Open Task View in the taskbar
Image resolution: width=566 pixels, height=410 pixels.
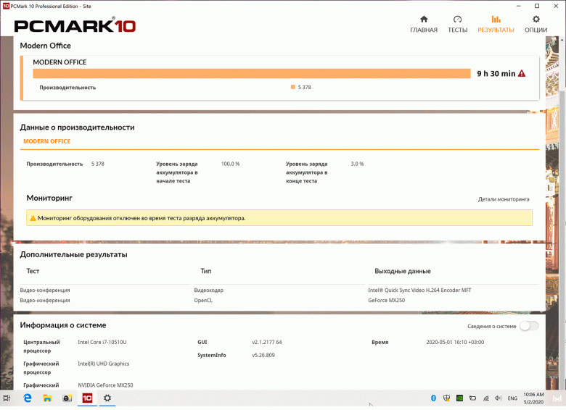tap(7, 398)
